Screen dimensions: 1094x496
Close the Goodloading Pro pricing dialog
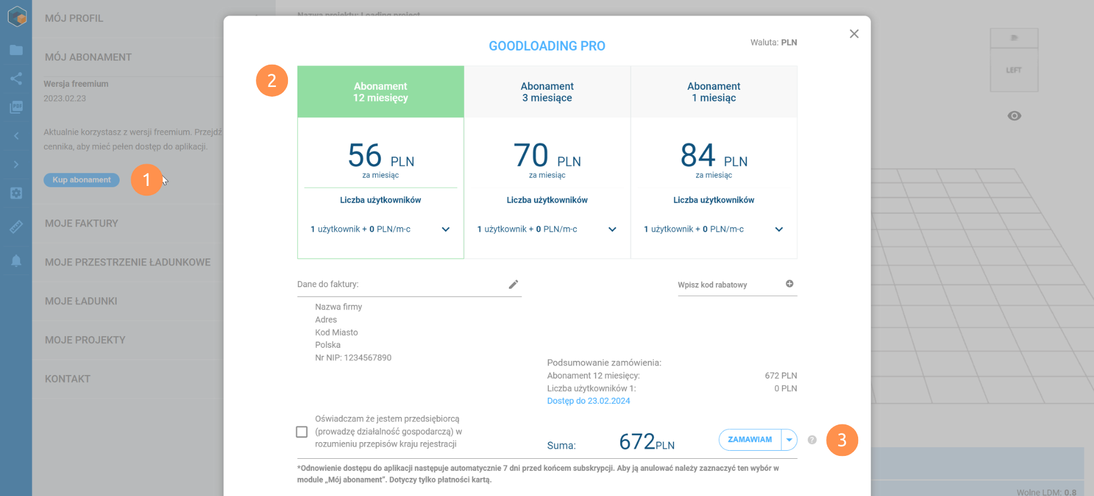pos(854,34)
